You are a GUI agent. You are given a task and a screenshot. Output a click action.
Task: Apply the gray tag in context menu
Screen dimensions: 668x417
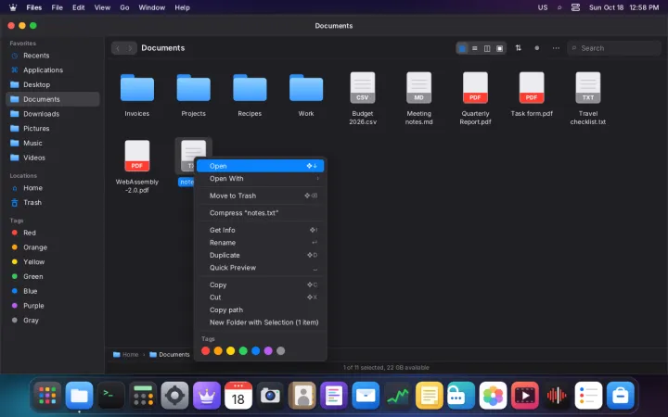click(281, 351)
